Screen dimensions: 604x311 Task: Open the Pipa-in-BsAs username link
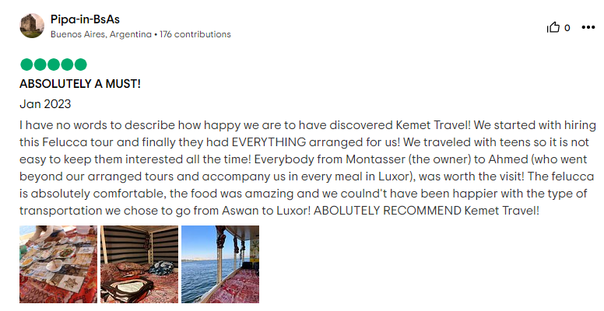(85, 19)
